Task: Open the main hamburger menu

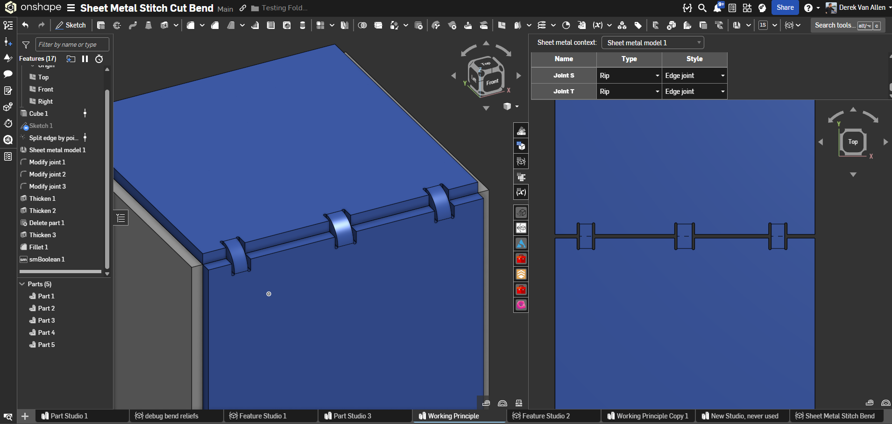Action: (71, 8)
